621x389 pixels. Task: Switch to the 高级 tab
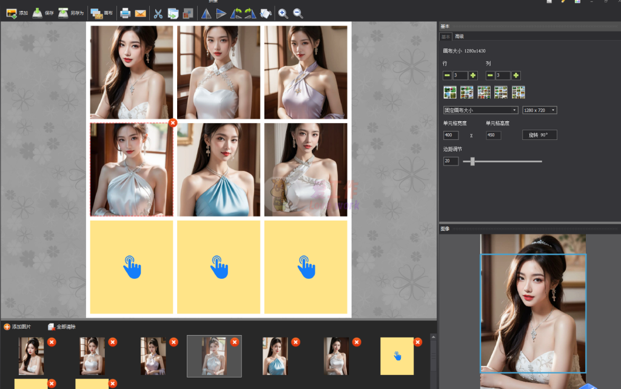pyautogui.click(x=459, y=37)
